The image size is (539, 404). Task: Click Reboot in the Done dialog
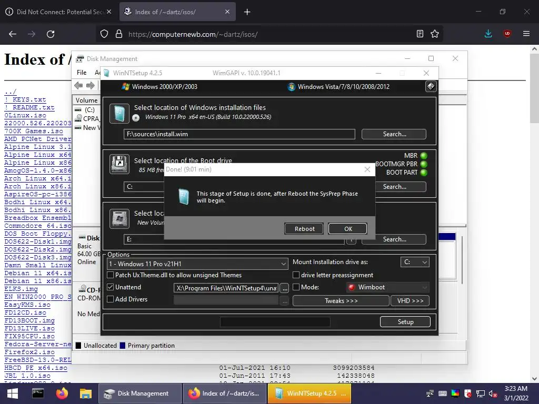click(304, 229)
